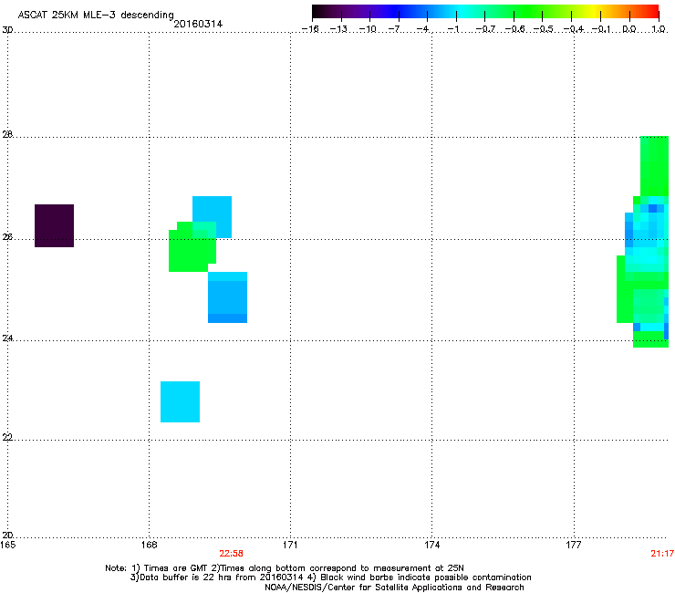Click the latitude label 30
The height and width of the screenshot is (593, 675).
(7, 30)
